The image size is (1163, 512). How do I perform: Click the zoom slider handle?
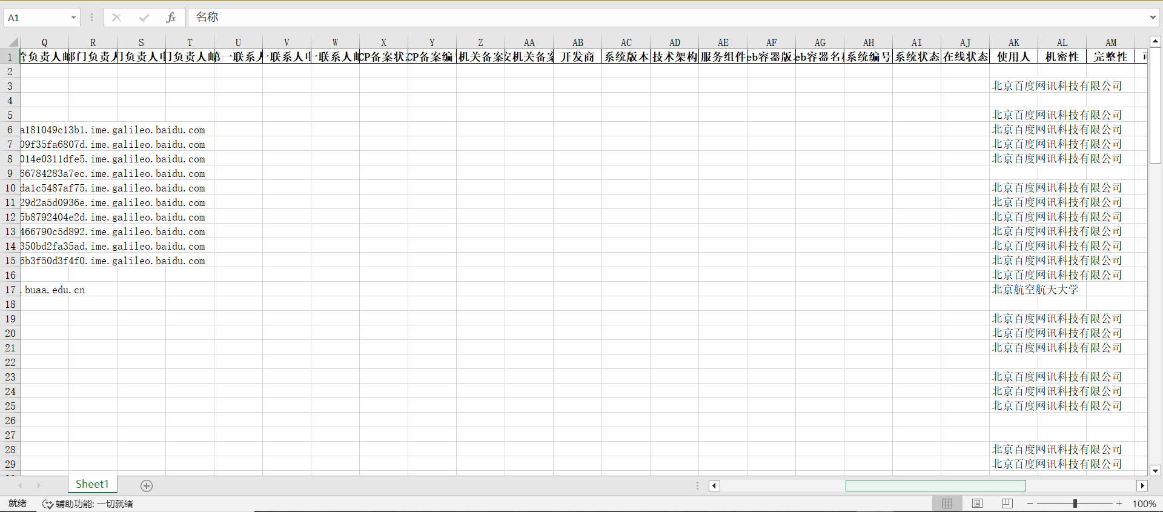pyautogui.click(x=1075, y=504)
